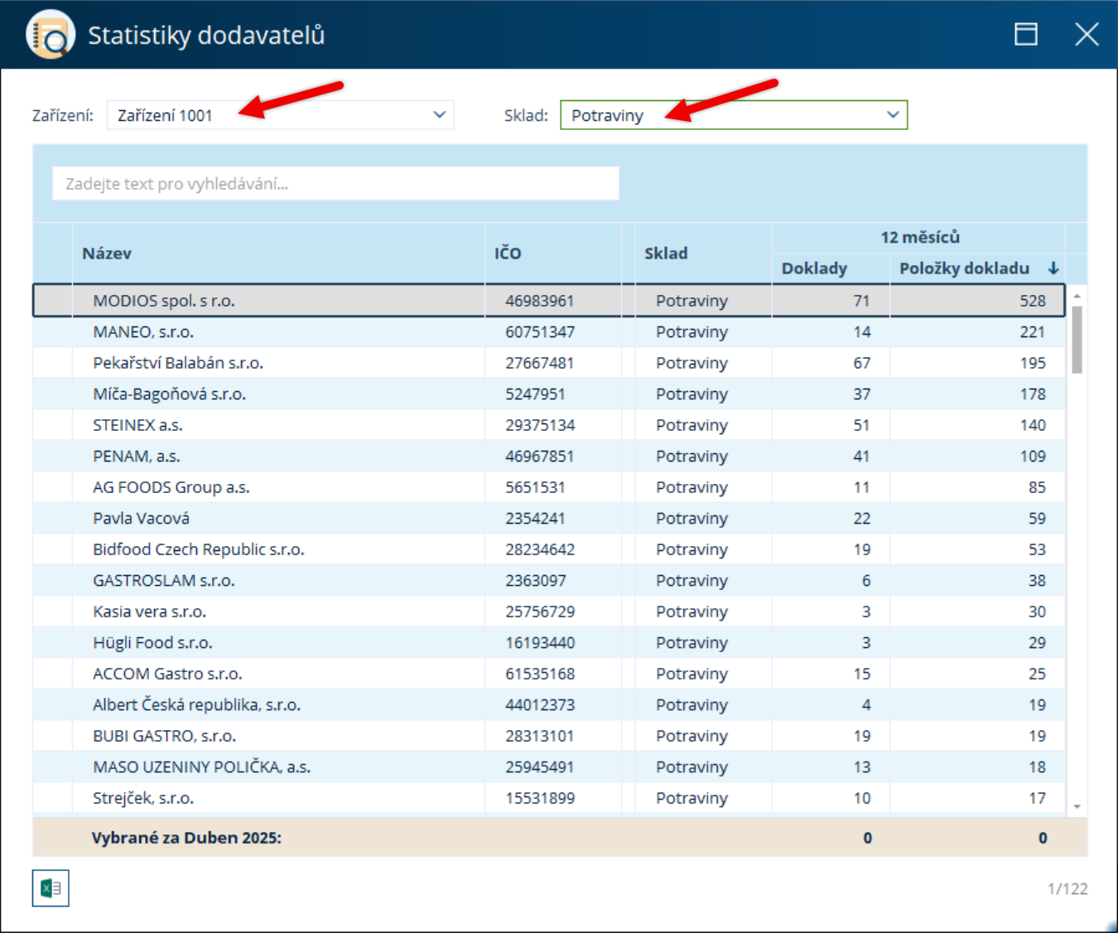
Task: Focus the search text field
Action: tap(335, 183)
